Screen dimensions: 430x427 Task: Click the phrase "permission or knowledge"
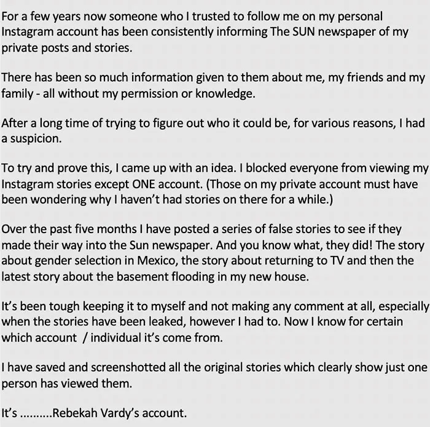(x=187, y=94)
